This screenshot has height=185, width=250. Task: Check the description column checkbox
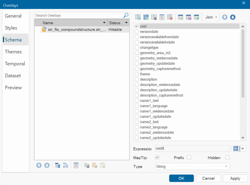coord(137,79)
